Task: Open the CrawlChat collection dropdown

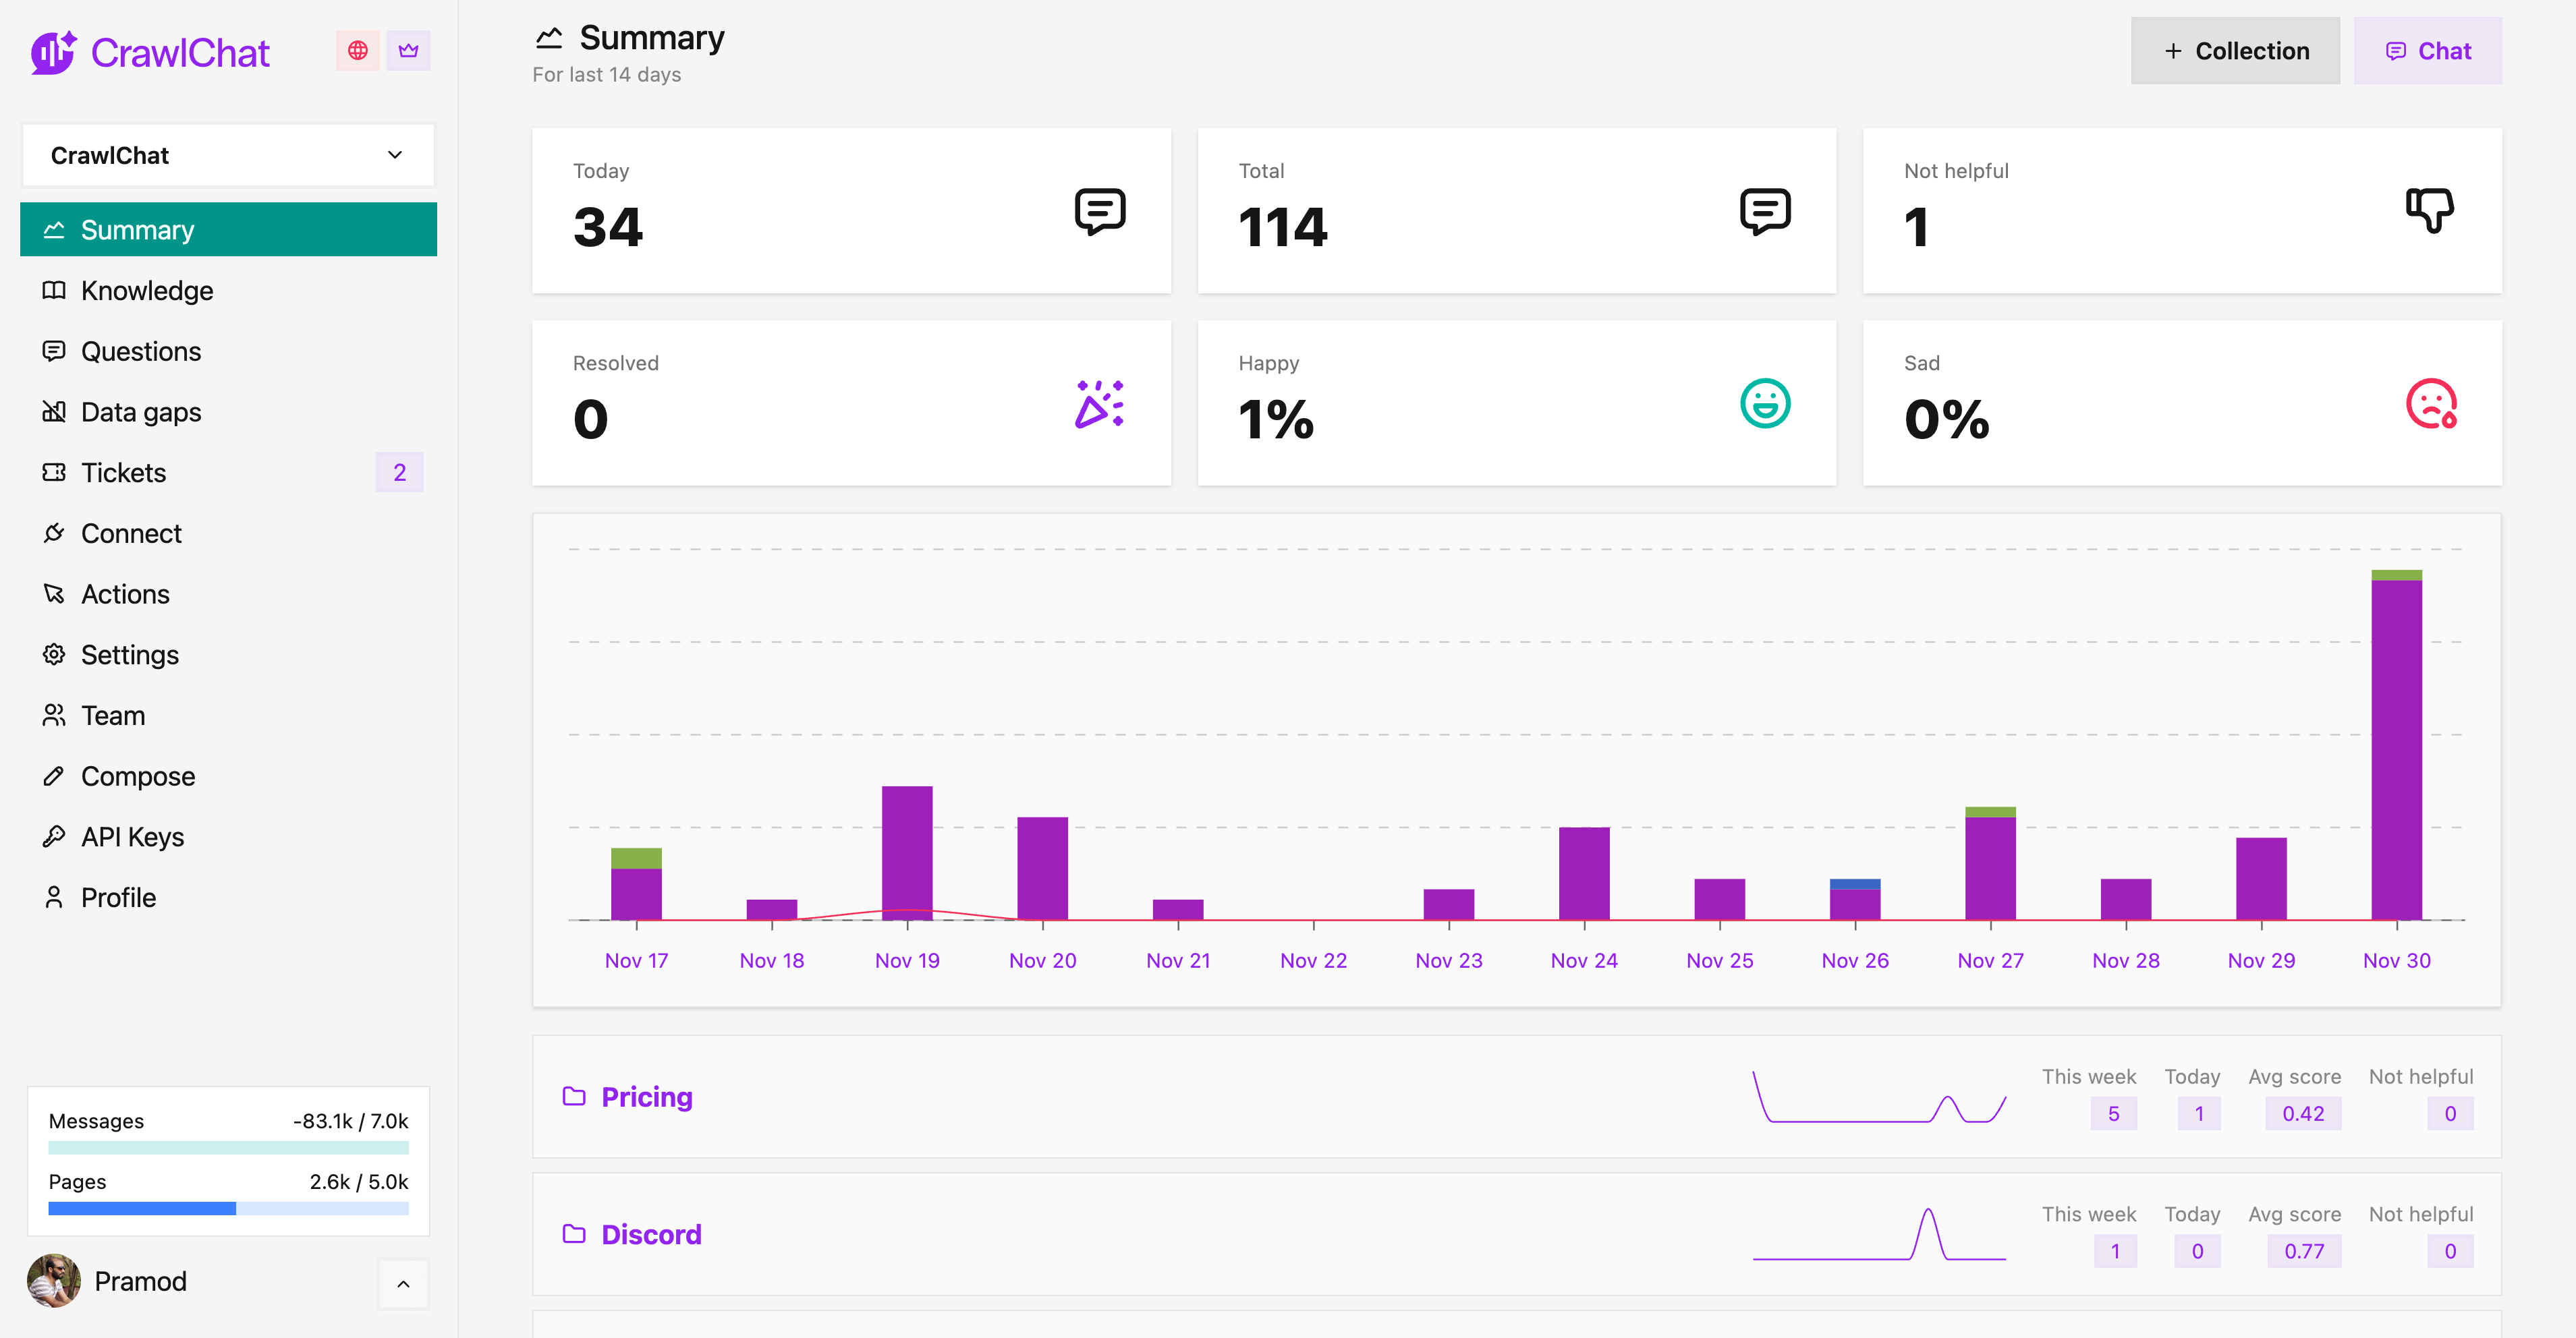Action: [228, 155]
